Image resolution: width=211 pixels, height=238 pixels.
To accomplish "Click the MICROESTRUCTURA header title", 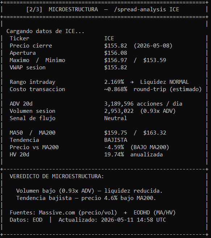I will click(73, 9).
